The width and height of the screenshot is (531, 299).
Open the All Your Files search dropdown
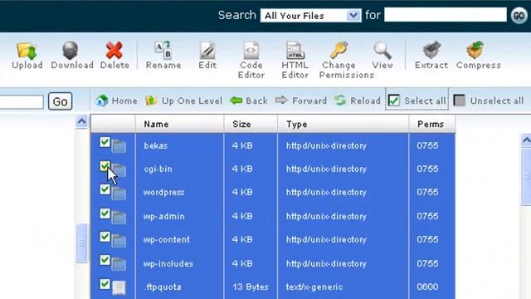[x=311, y=16]
